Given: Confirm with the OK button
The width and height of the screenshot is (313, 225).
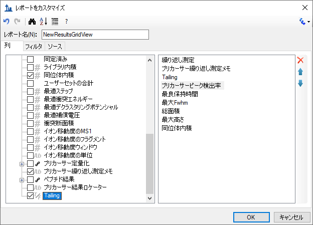Looking at the screenshot, I should coord(251,217).
